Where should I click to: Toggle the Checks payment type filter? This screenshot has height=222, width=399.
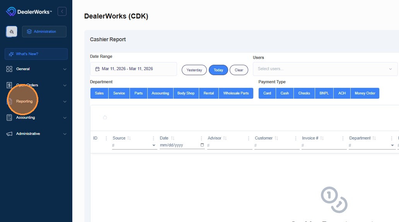[x=304, y=93]
